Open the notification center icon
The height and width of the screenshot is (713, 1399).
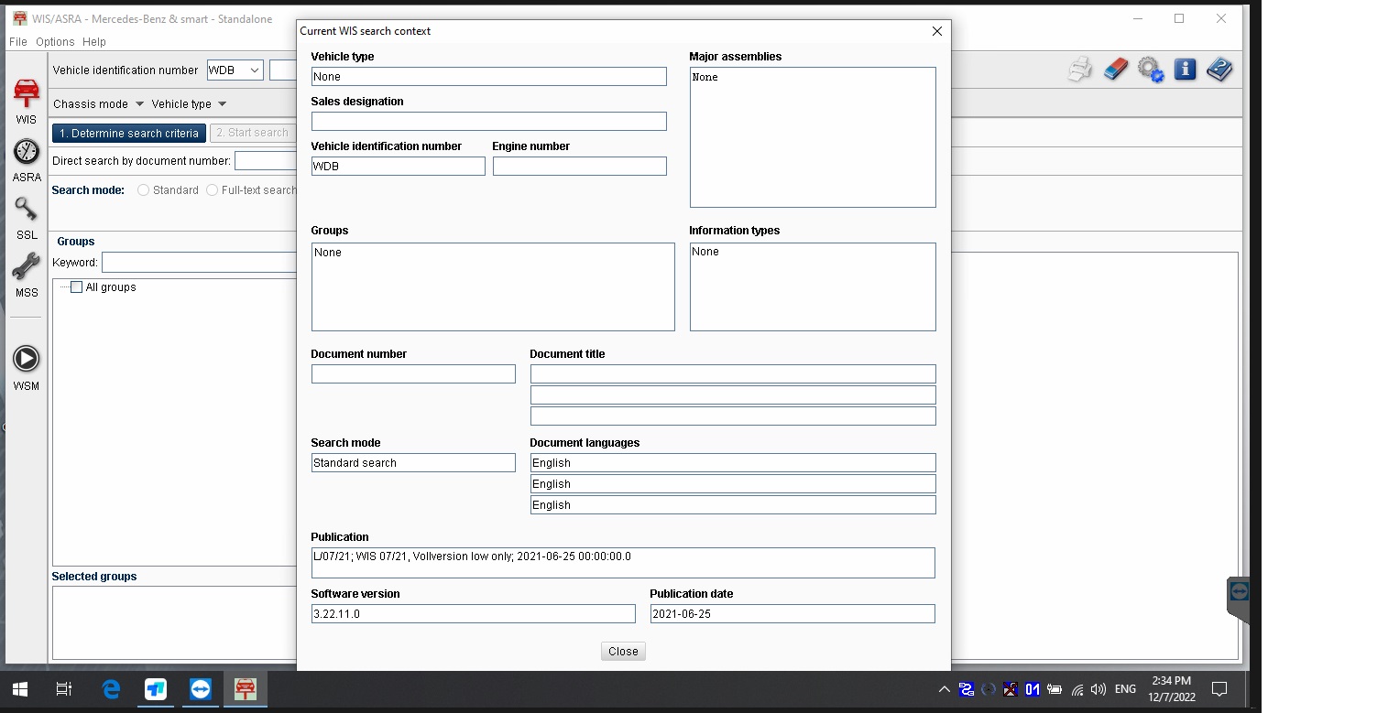click(1219, 689)
